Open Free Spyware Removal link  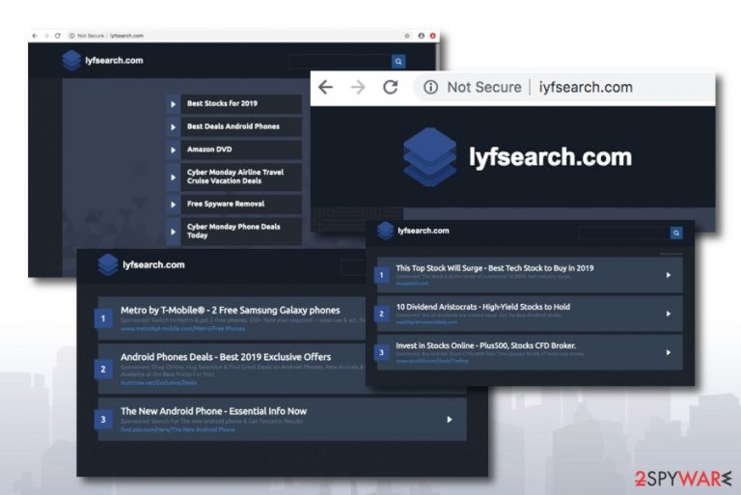[x=241, y=205]
